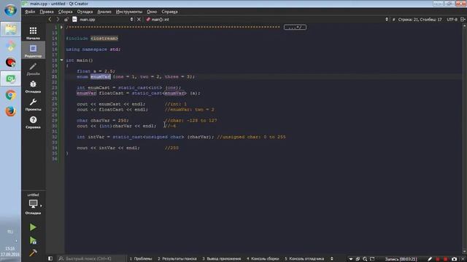Image resolution: width=467 pixels, height=262 pixels.
Task: Open Chrome from the taskbar
Action: (10, 95)
